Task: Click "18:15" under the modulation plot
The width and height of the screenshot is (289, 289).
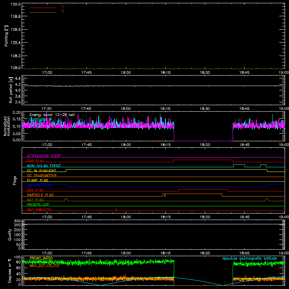Action: [165, 145]
